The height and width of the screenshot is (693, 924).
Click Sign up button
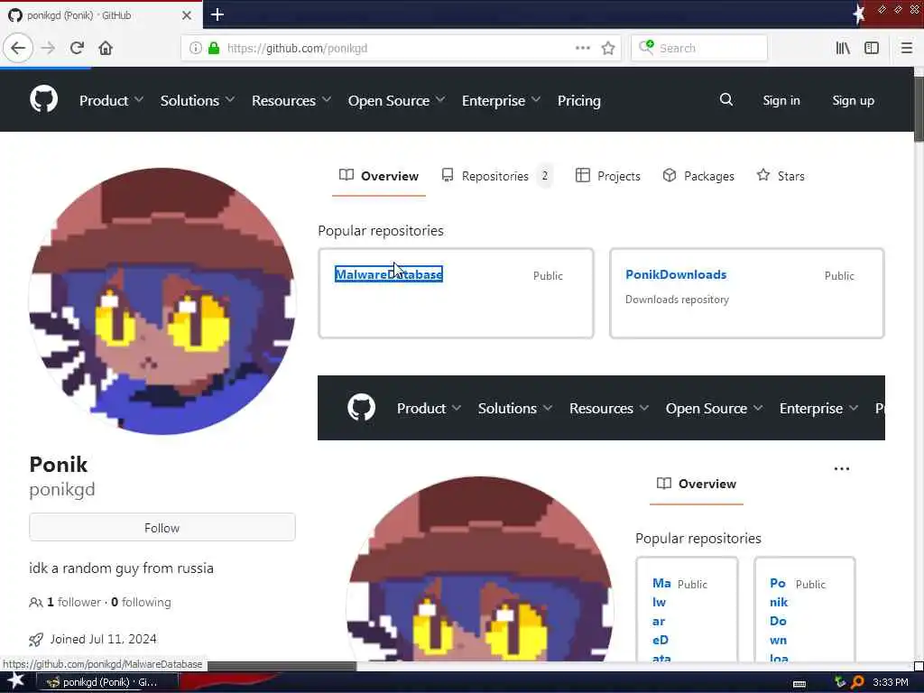853,100
